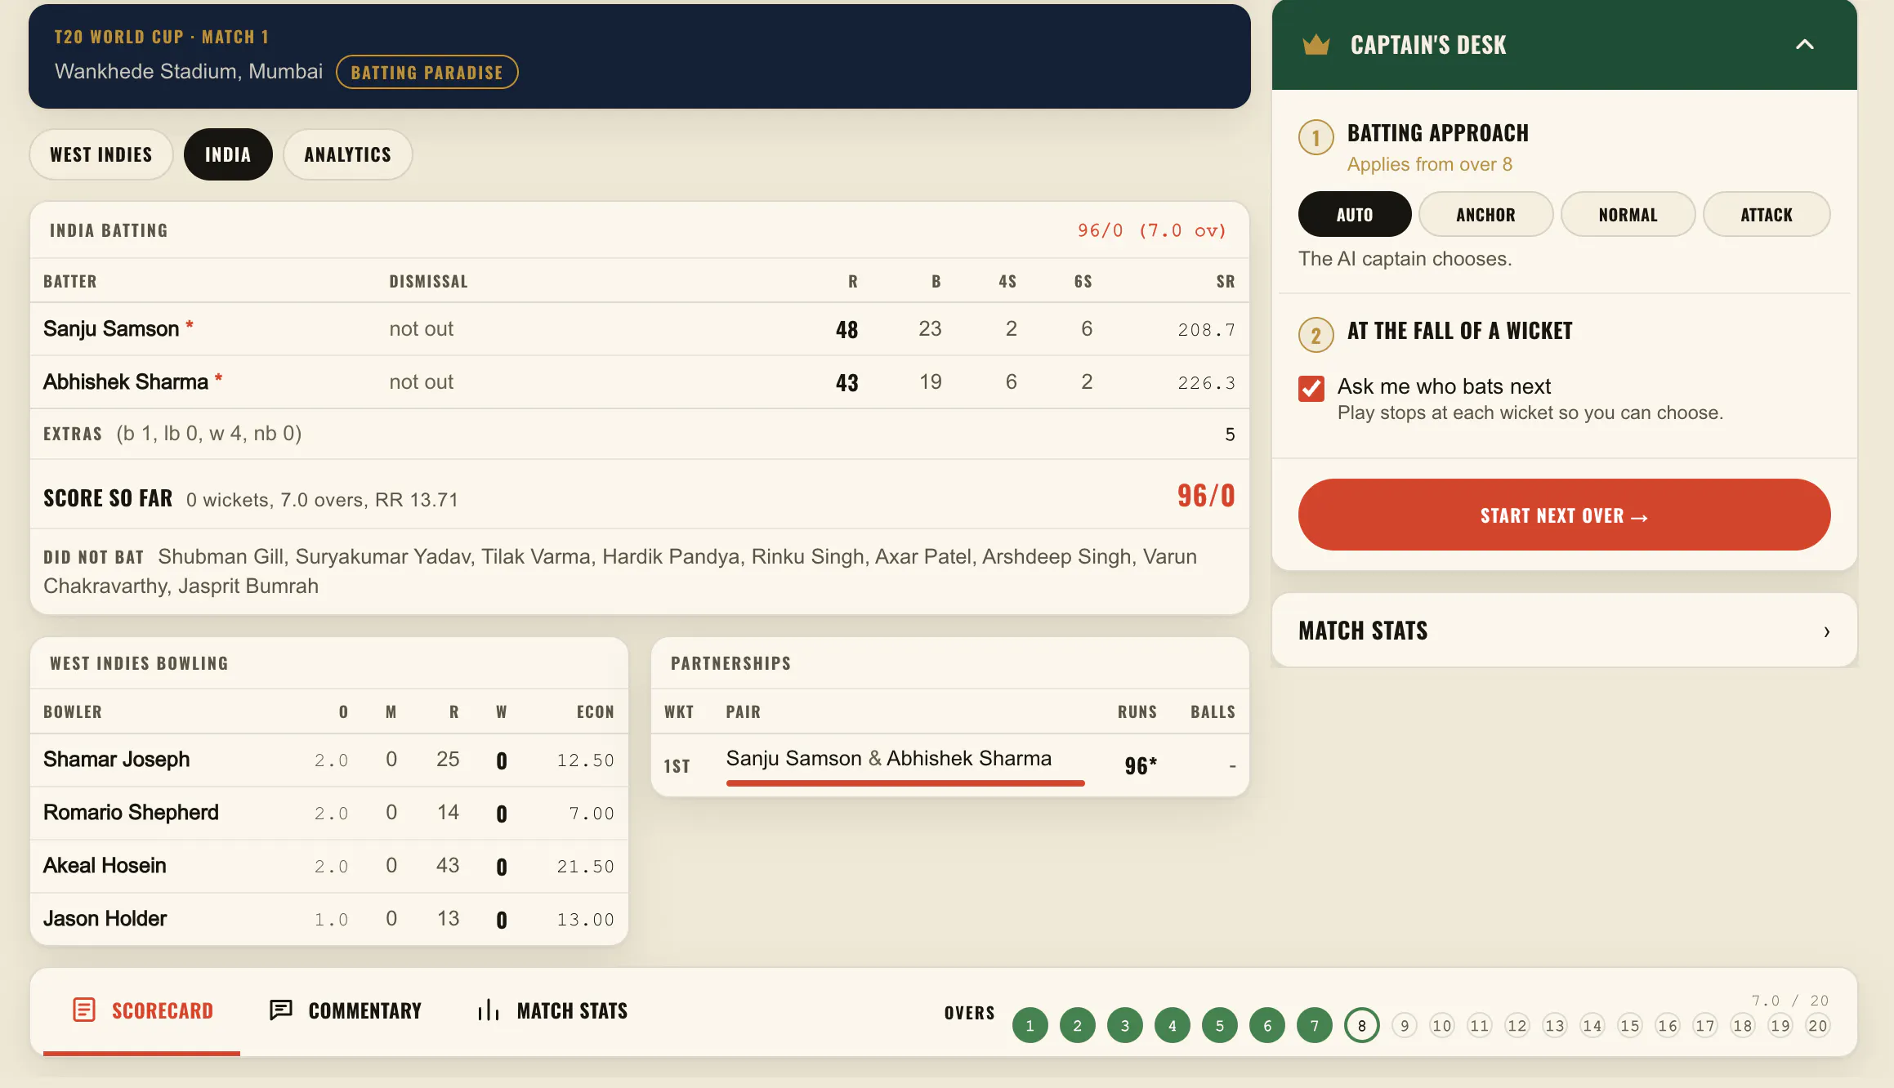Image resolution: width=1894 pixels, height=1088 pixels.
Task: Start the next over
Action: pyautogui.click(x=1564, y=515)
